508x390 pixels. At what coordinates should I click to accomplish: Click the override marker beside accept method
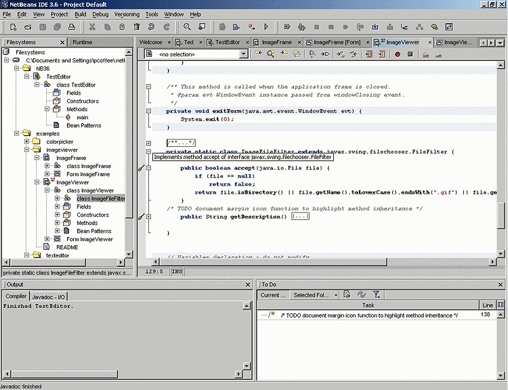coord(142,168)
